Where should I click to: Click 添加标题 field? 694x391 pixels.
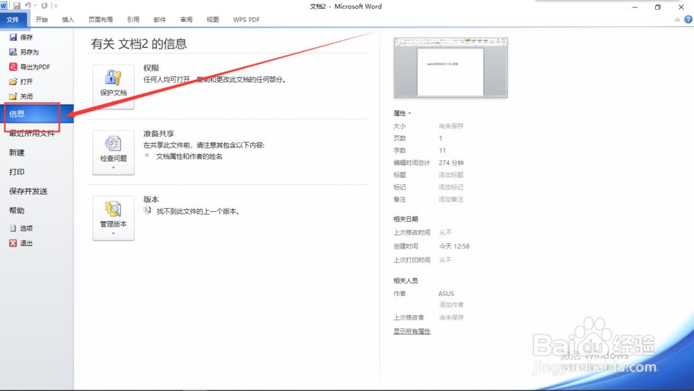451,175
